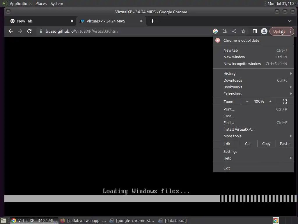Viewport: 298px width, 224px height.
Task: Expand the Help submenu
Action: pos(253,158)
